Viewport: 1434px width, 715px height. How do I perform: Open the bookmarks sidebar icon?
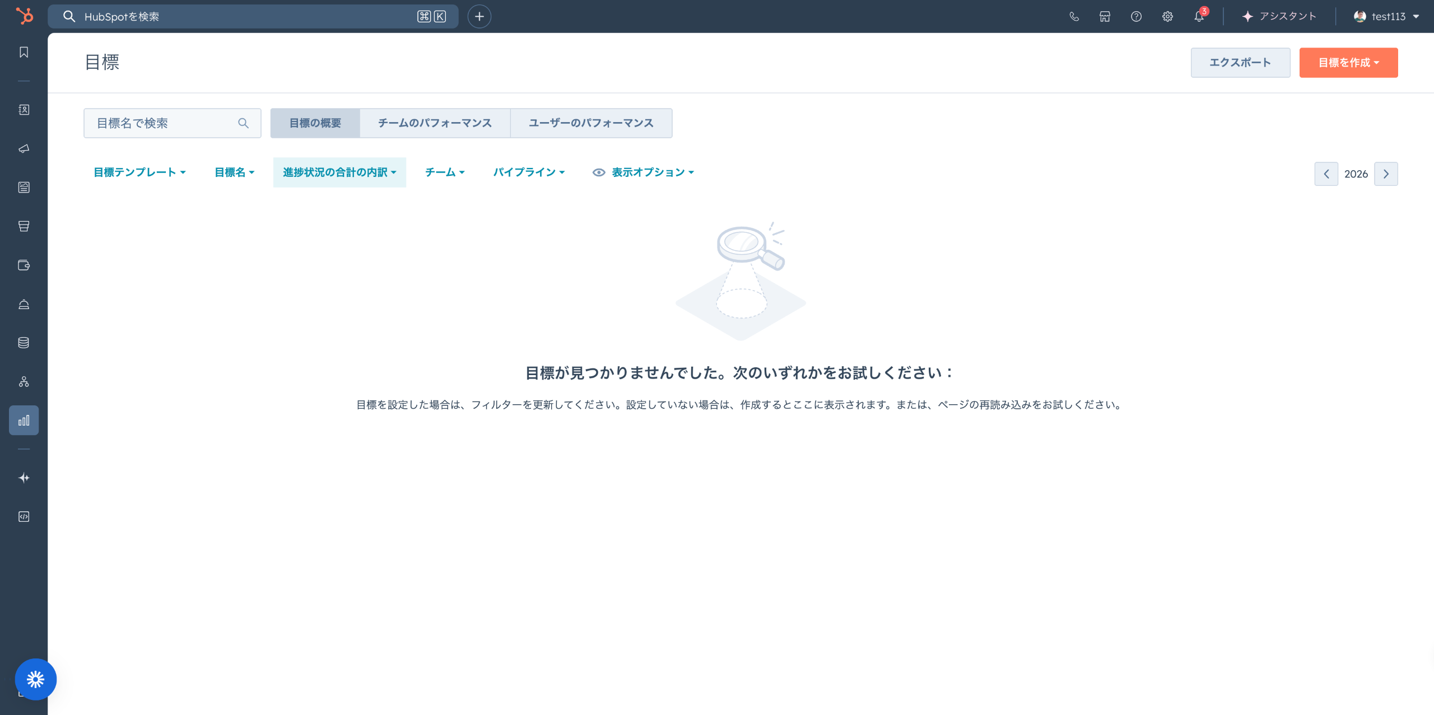click(x=24, y=52)
